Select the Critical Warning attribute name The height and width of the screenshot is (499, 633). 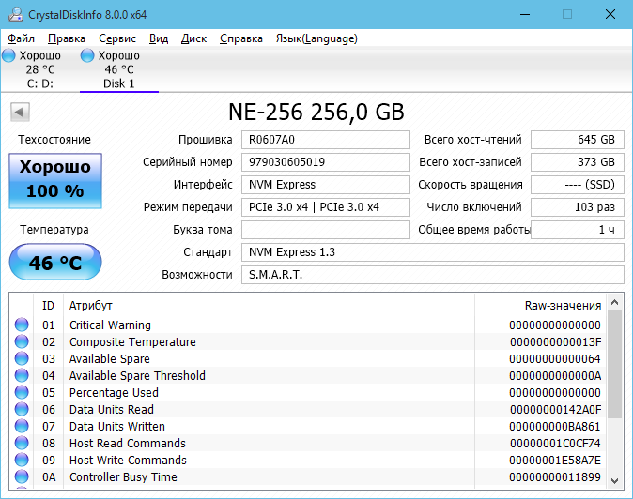[x=110, y=325]
